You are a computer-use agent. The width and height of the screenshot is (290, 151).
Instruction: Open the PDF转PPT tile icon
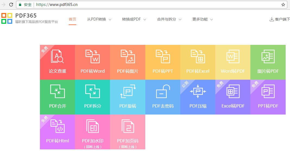163,56
